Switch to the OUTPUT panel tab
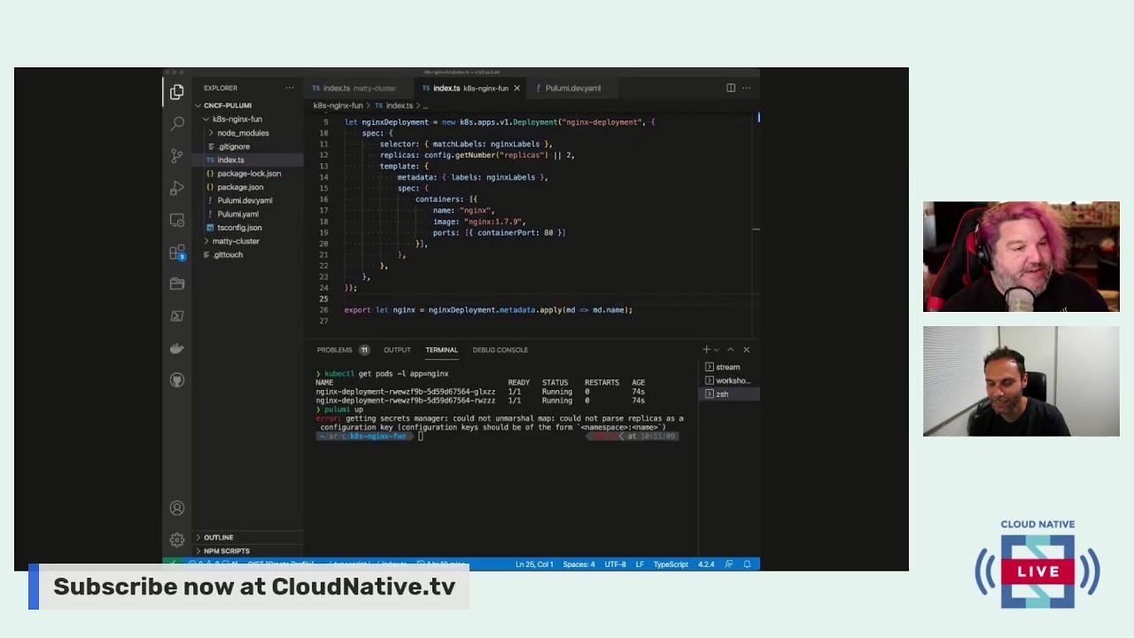This screenshot has width=1134, height=638. coord(397,349)
